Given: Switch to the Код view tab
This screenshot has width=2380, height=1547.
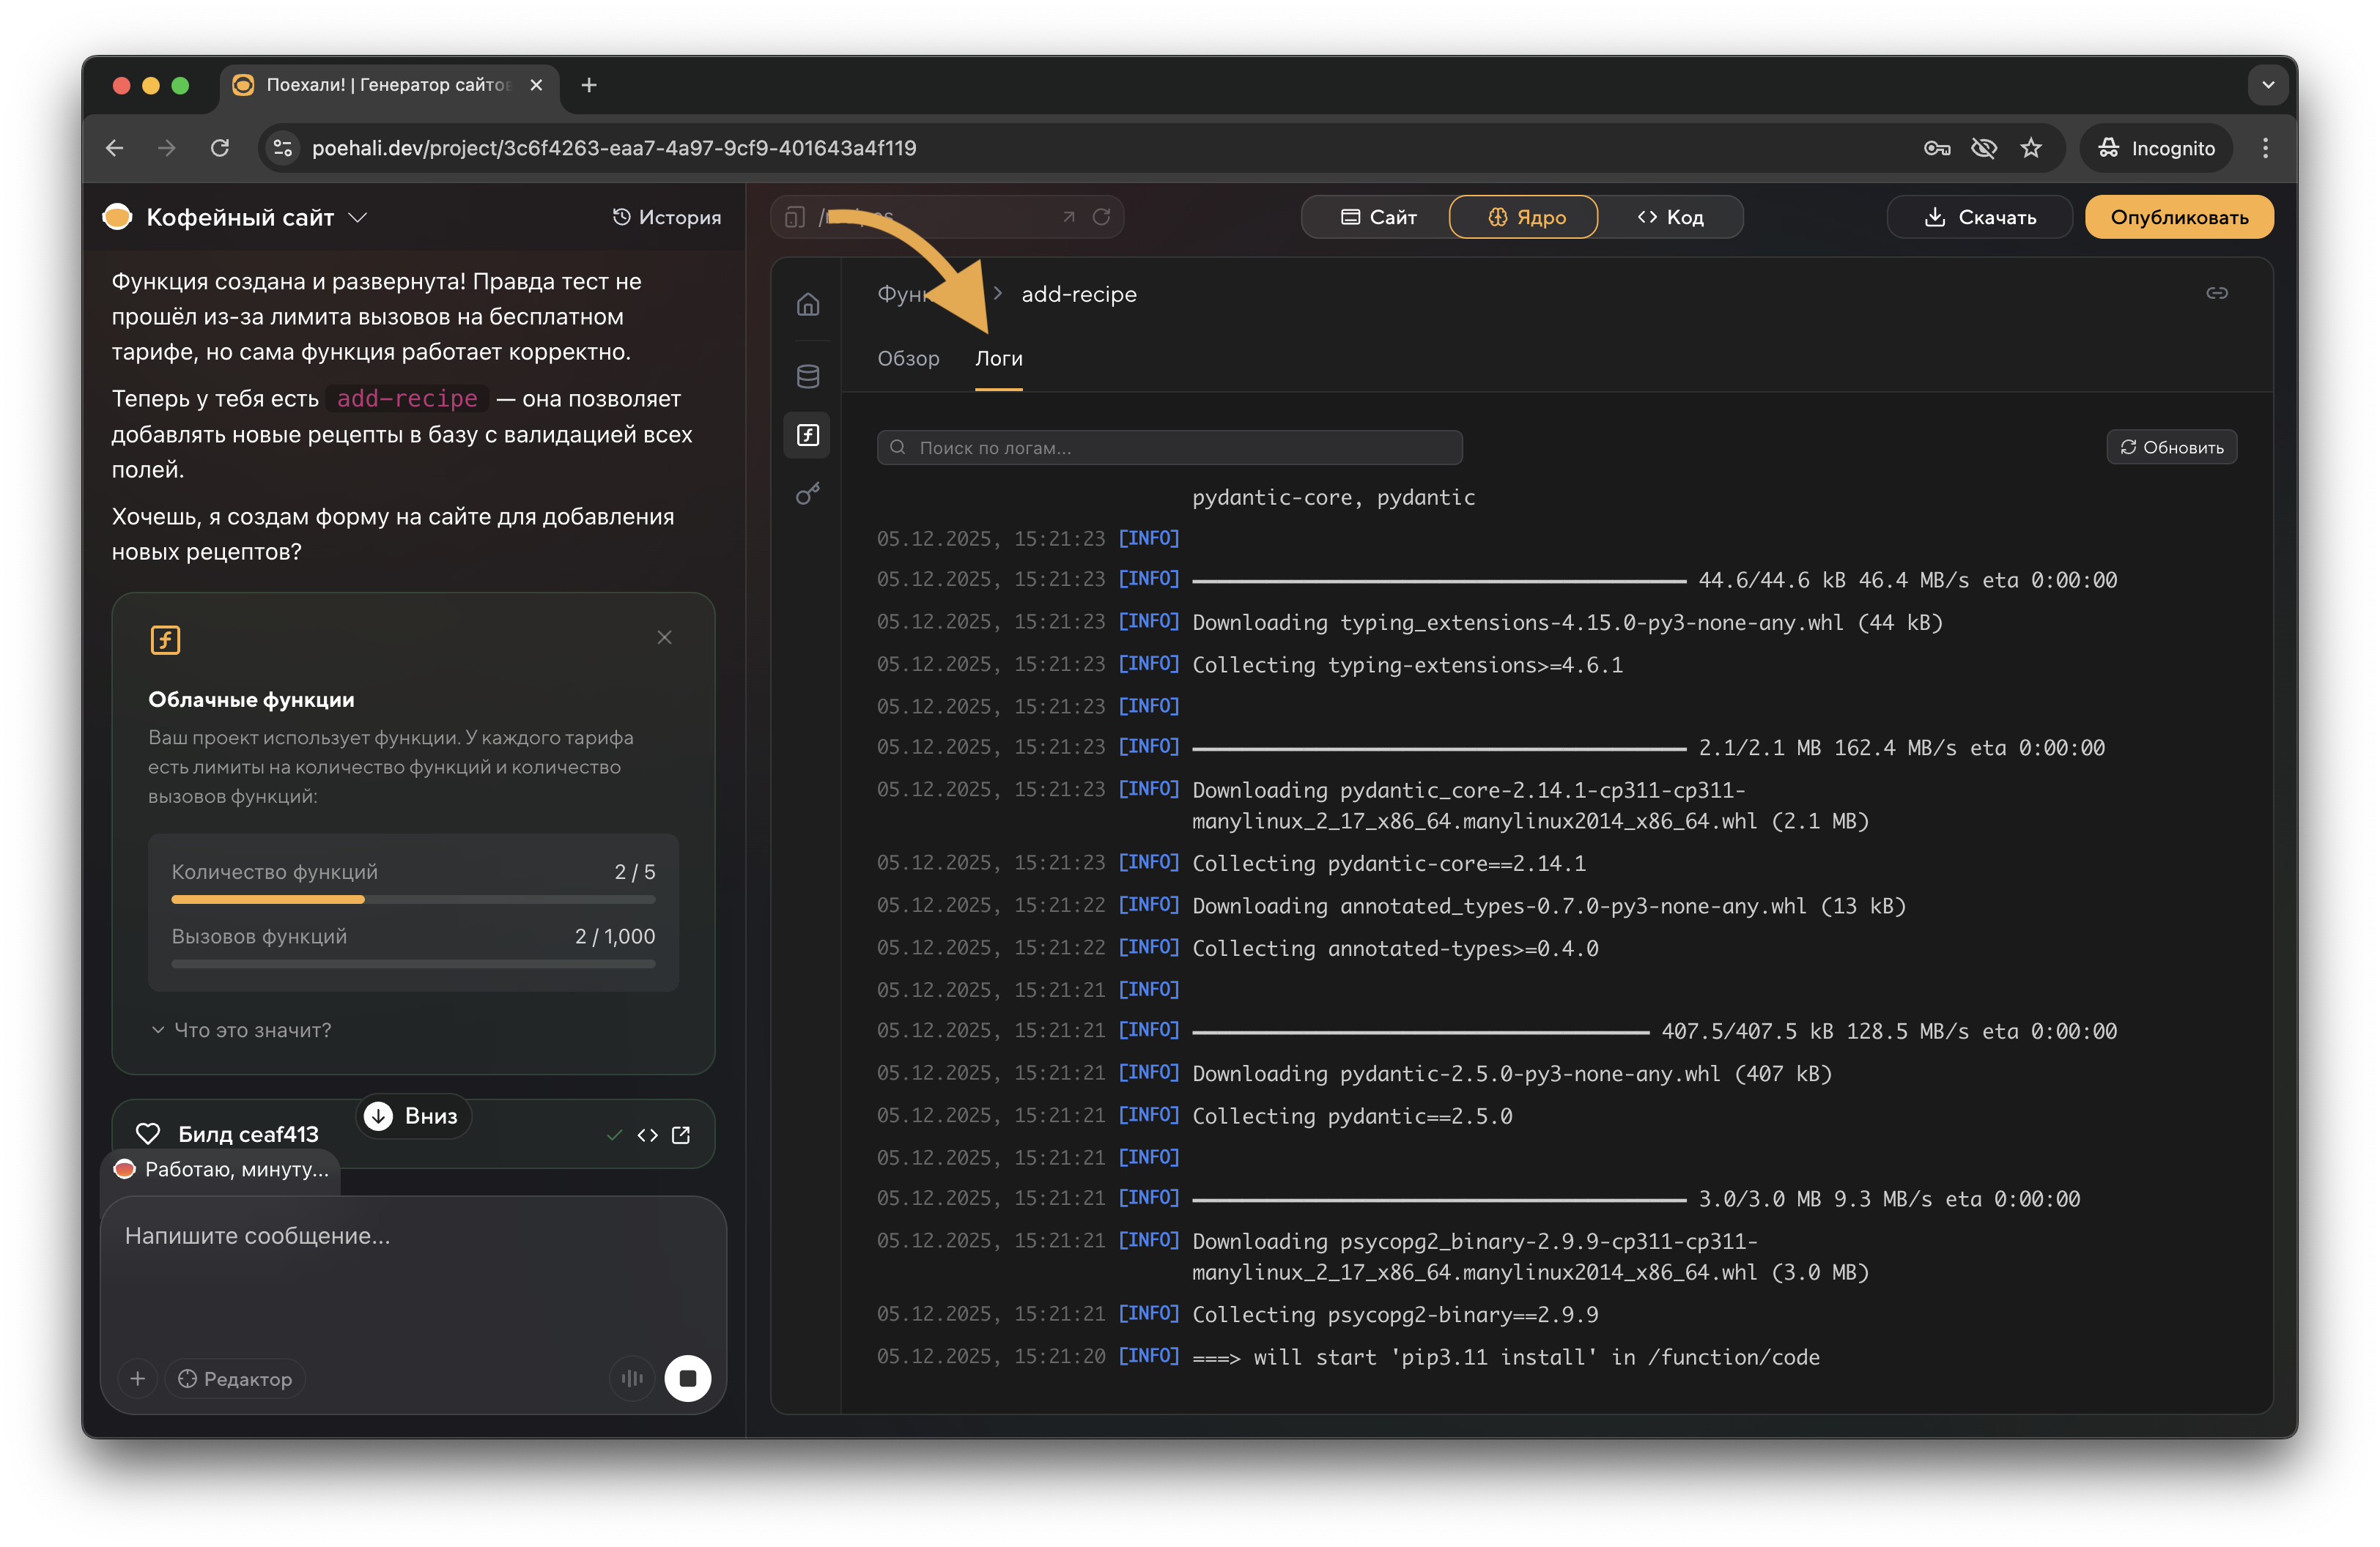Looking at the screenshot, I should 1670,217.
